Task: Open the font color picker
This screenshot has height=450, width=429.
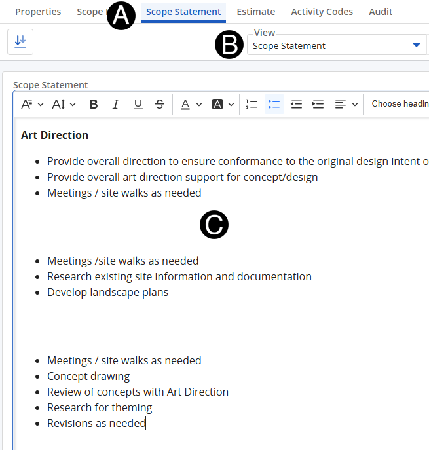Action: [191, 104]
